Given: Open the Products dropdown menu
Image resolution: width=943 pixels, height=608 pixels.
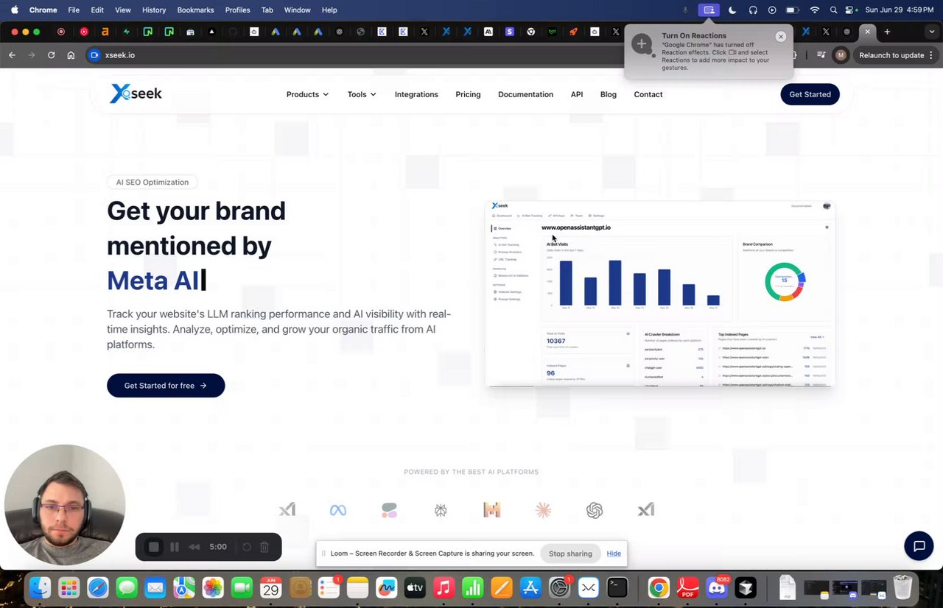Looking at the screenshot, I should pyautogui.click(x=307, y=94).
